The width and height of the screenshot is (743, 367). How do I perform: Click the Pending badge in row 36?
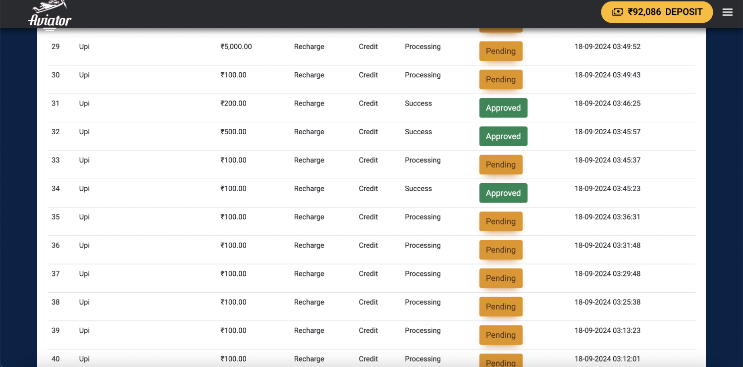point(500,250)
